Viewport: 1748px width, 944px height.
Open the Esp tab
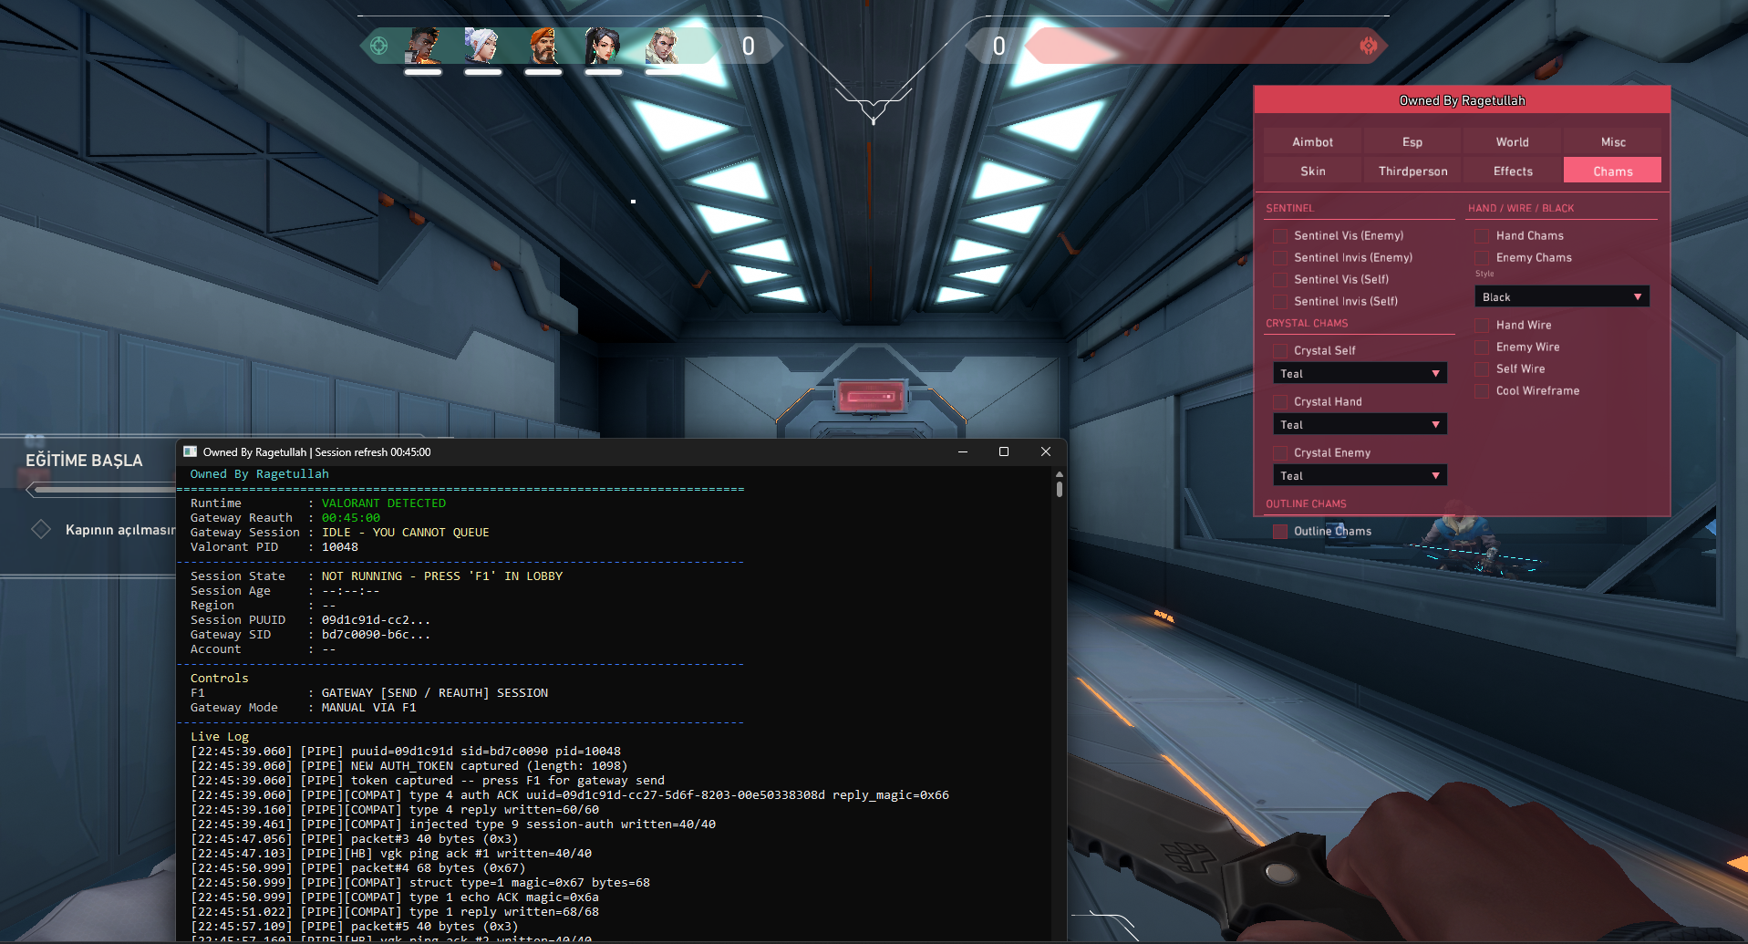1412,141
